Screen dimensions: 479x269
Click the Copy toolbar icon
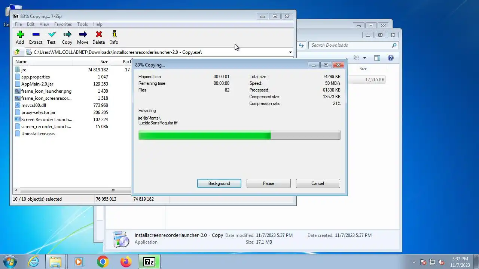(x=67, y=34)
